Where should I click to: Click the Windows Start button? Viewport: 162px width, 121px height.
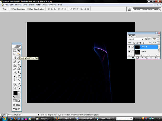pos(4,119)
